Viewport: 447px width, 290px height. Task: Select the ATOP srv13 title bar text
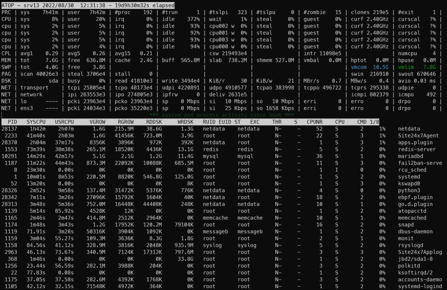(87, 5)
